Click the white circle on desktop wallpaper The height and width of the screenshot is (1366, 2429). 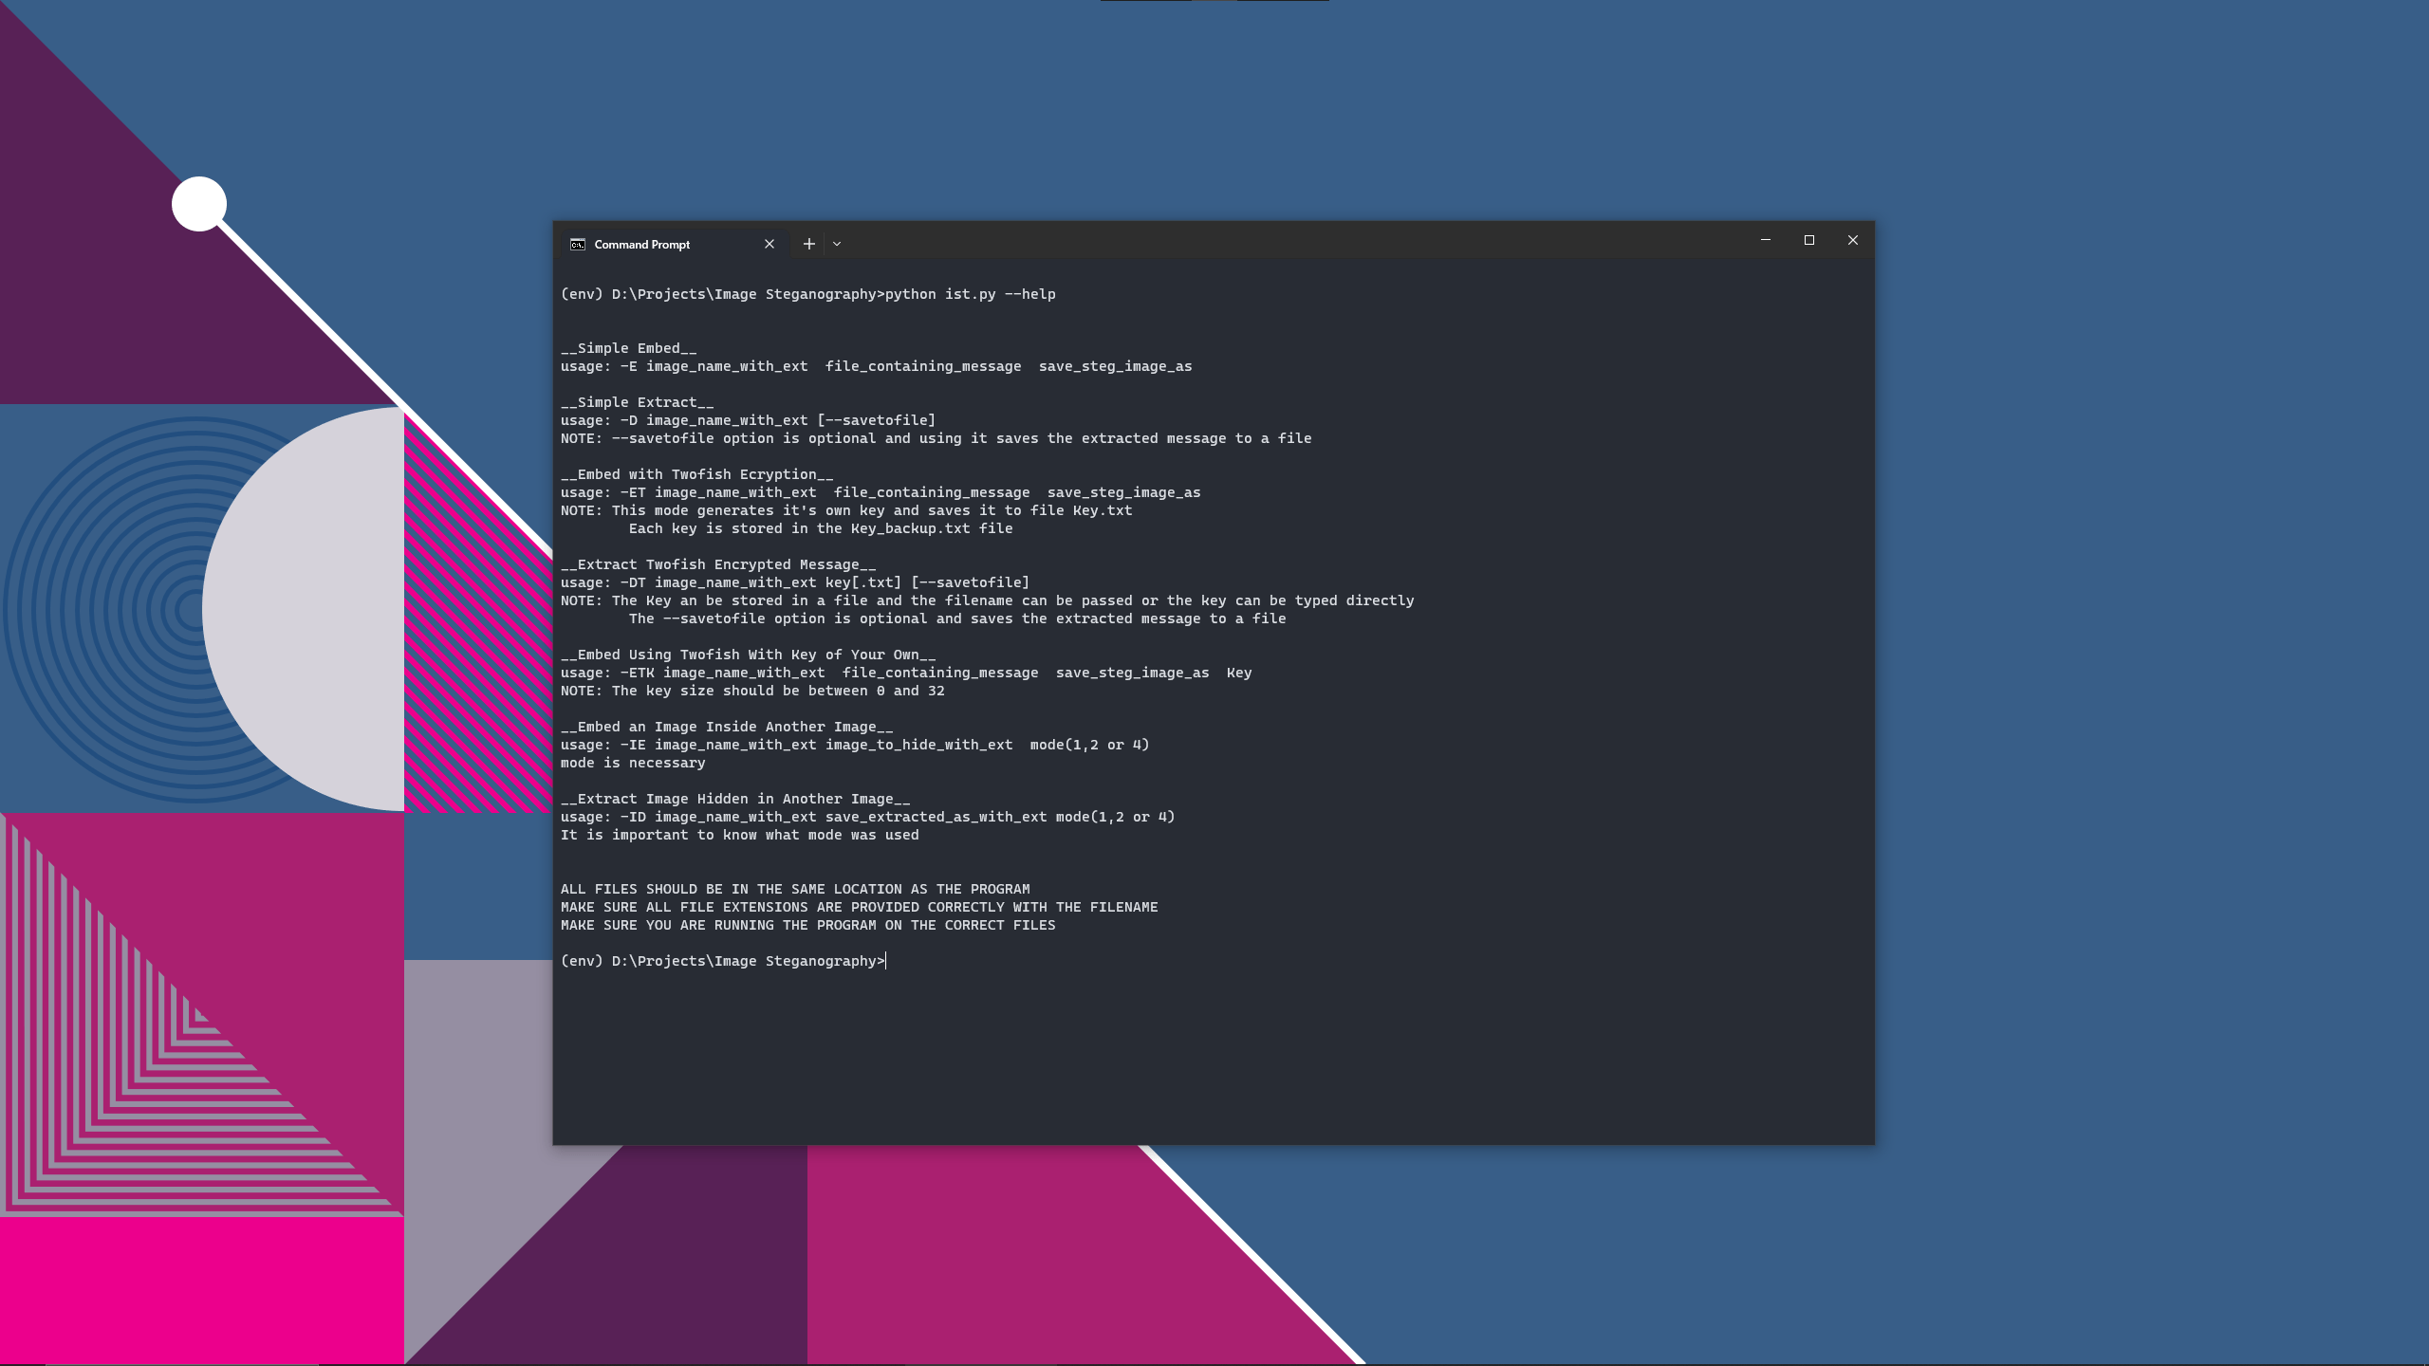point(199,204)
